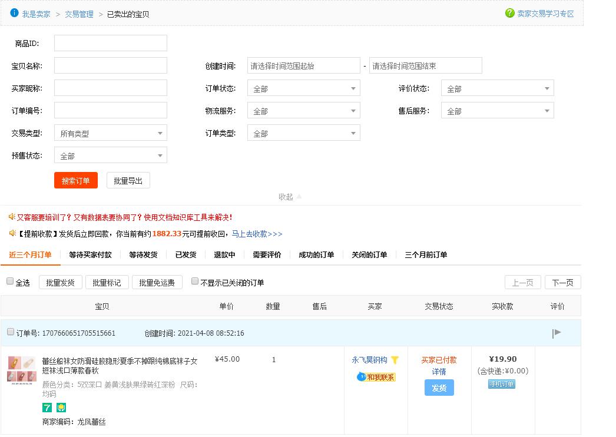Viewport: 616px width, 437px height.
Task: Click the green consumer protection bag icon
Action: (61, 408)
